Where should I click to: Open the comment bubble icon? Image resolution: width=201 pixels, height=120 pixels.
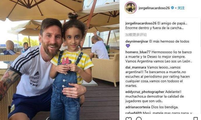[139, 119]
